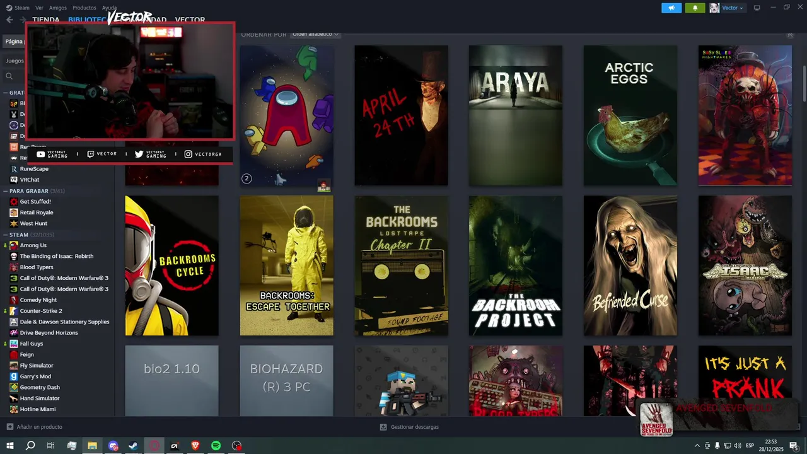The height and width of the screenshot is (454, 807).
Task: Click the Garry's Mod sidebar icon
Action: [x=14, y=376]
